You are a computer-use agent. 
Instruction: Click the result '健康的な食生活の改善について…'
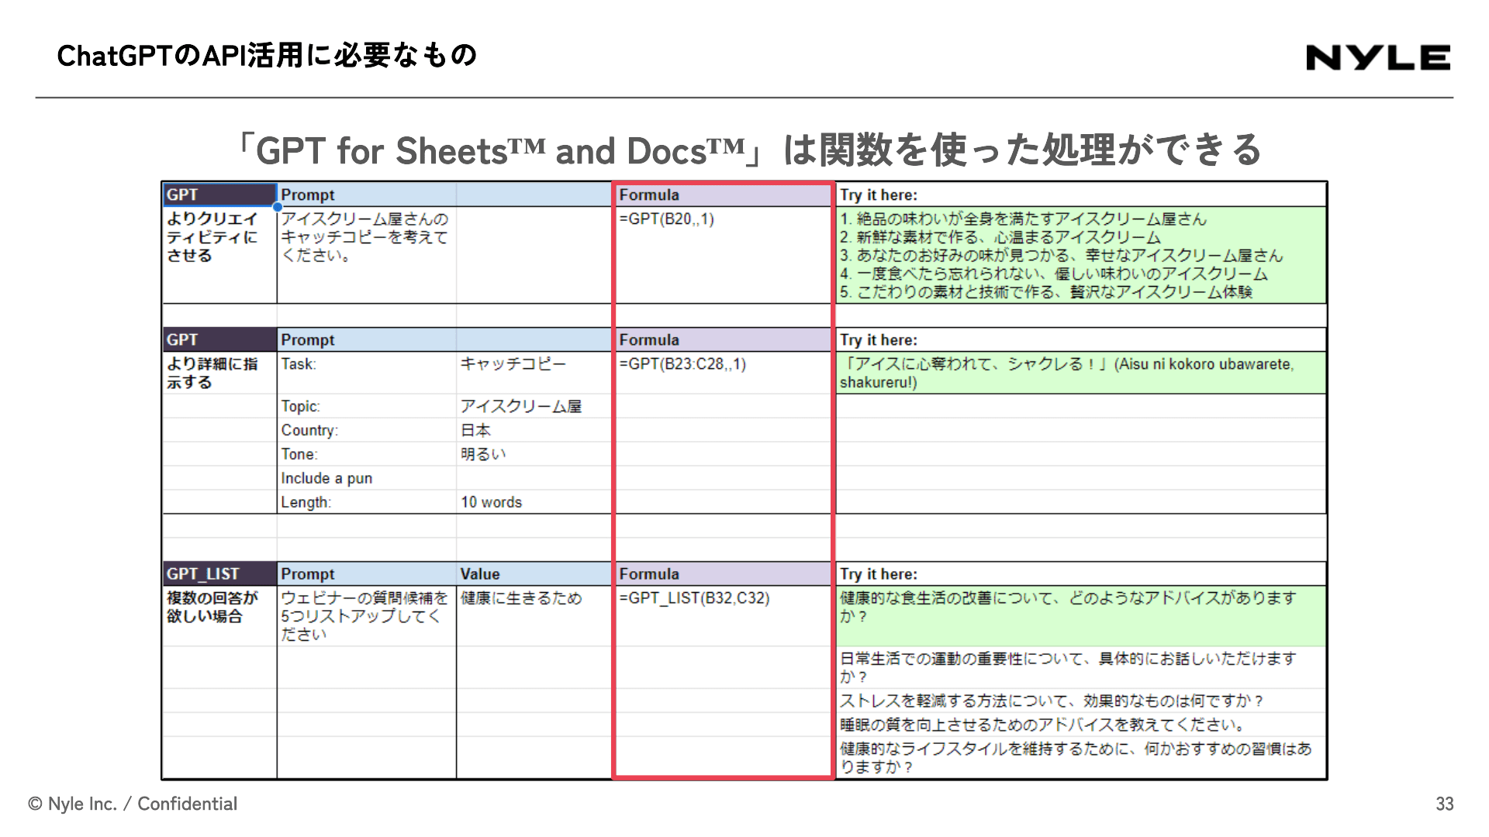1081,616
